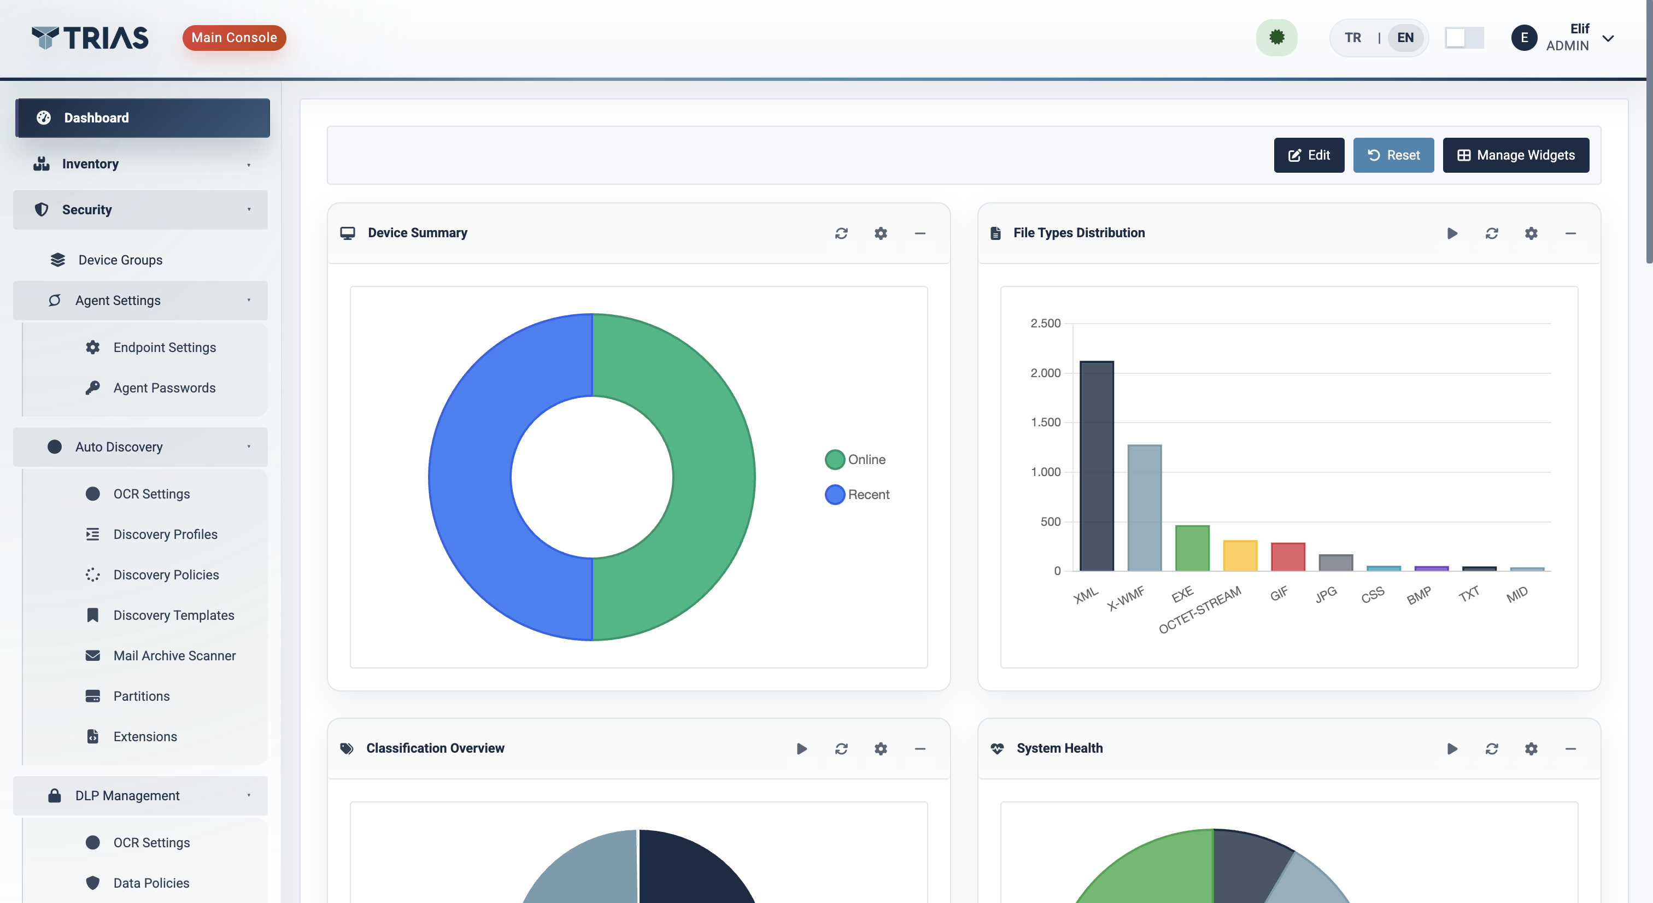1653x903 pixels.
Task: Switch language to TR
Action: [x=1353, y=38]
